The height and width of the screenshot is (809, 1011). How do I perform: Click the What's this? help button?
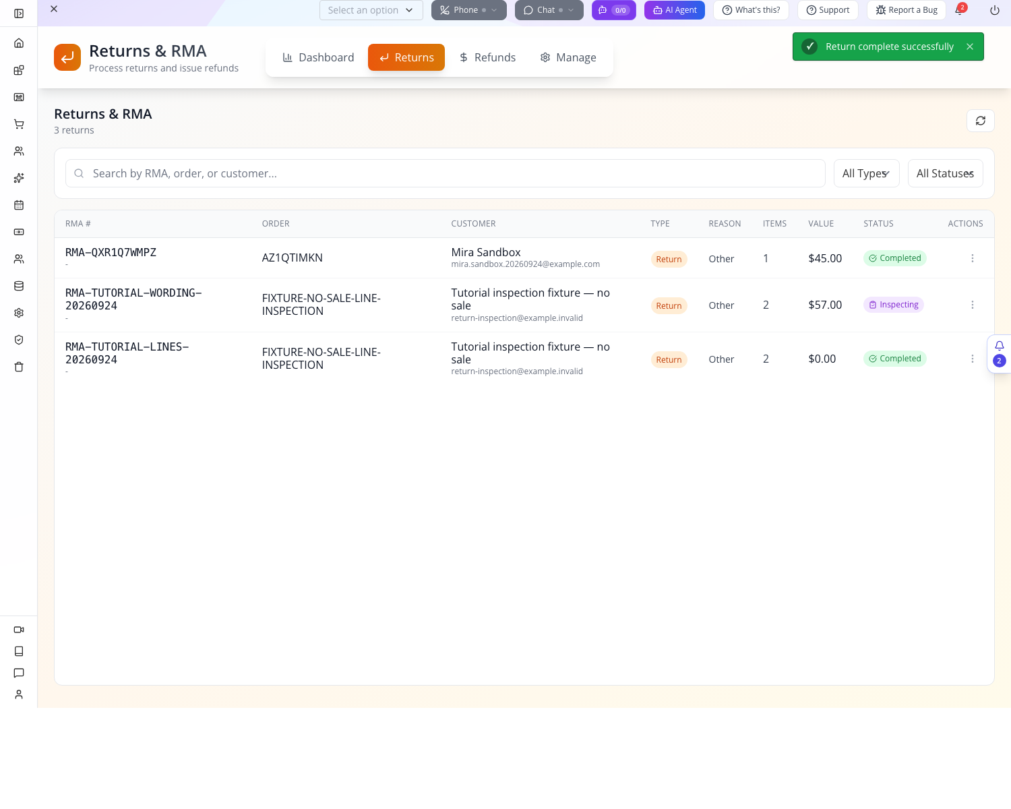[x=751, y=10]
